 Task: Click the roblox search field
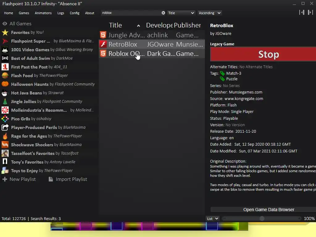pos(131,13)
